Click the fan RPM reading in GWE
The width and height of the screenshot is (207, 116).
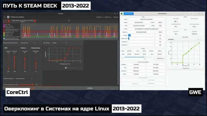[194, 34]
